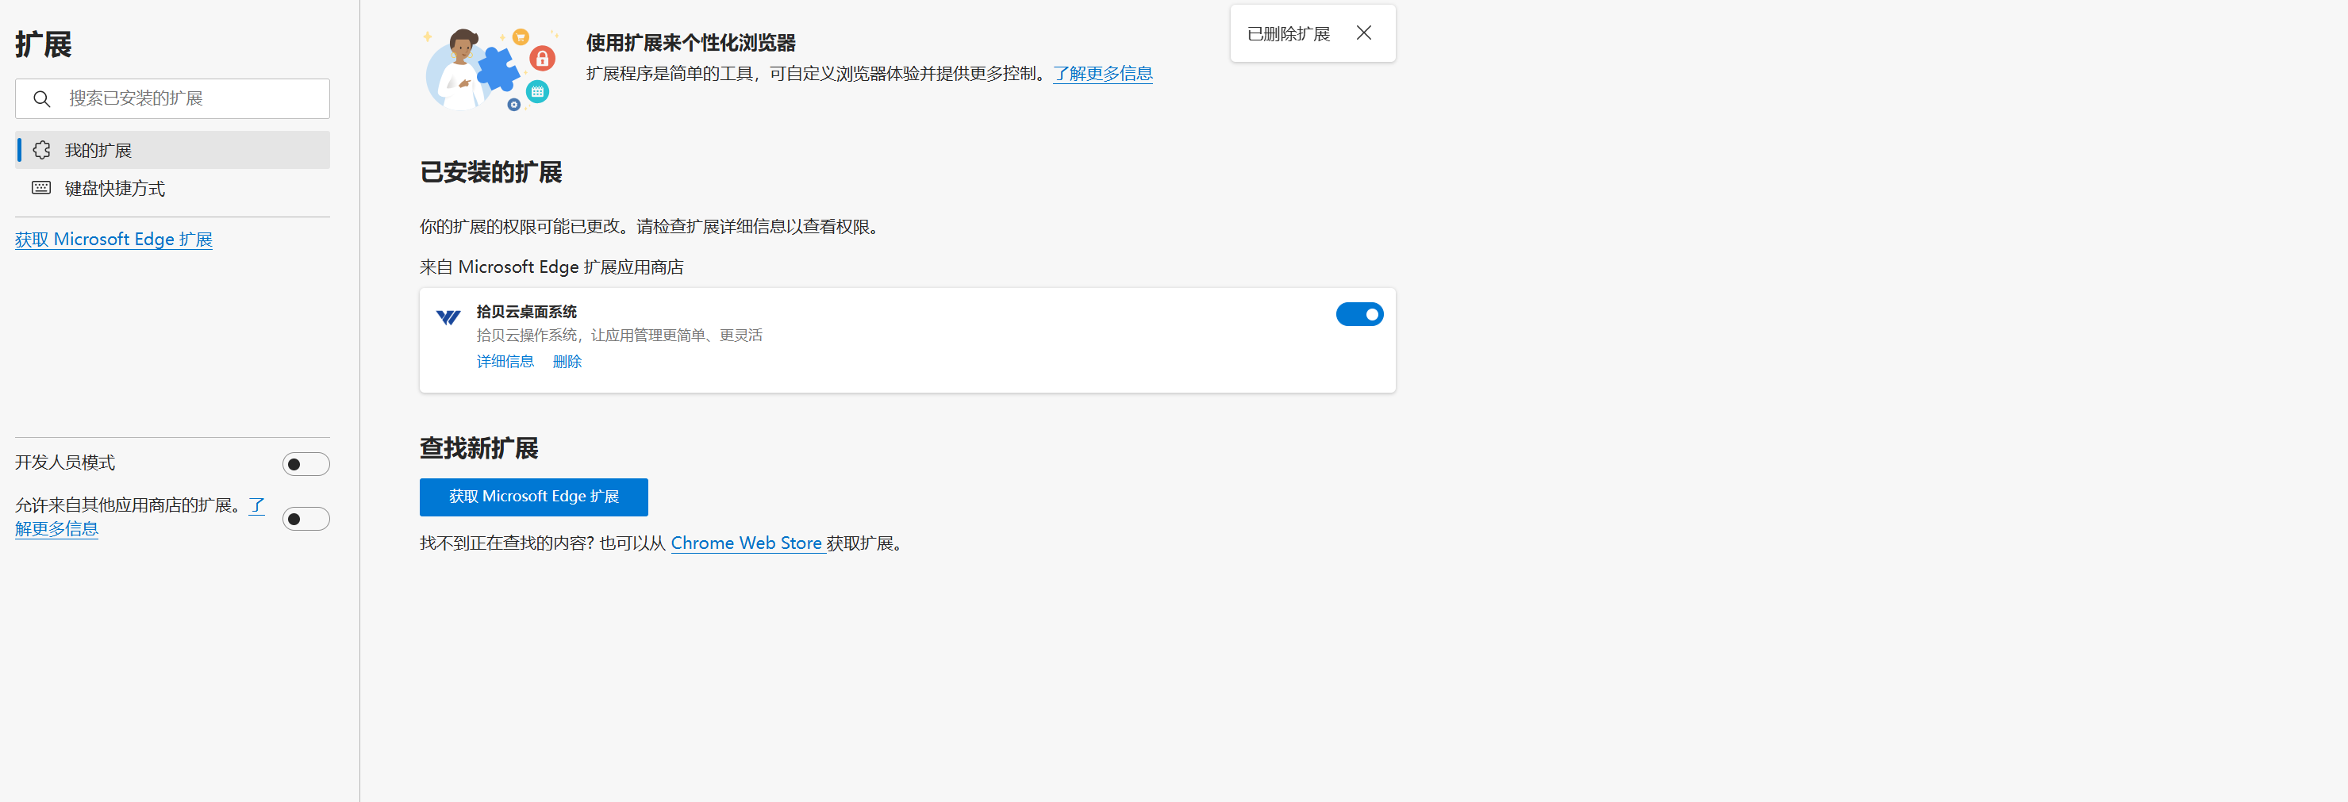Focus the 搜索已安装的扩展 search field
2348x802 pixels.
pos(172,98)
